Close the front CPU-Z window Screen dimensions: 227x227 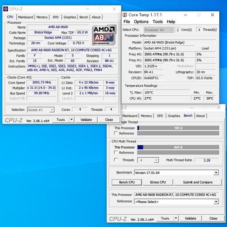[x=114, y=9]
